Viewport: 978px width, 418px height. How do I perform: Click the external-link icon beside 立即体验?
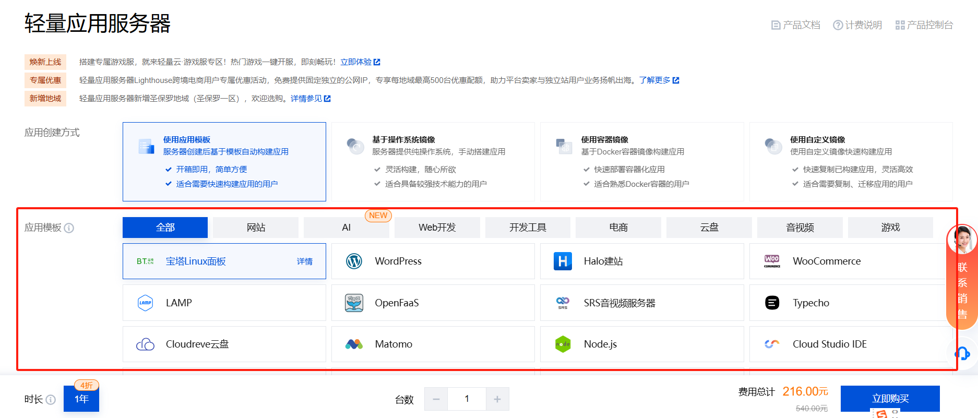coord(377,62)
